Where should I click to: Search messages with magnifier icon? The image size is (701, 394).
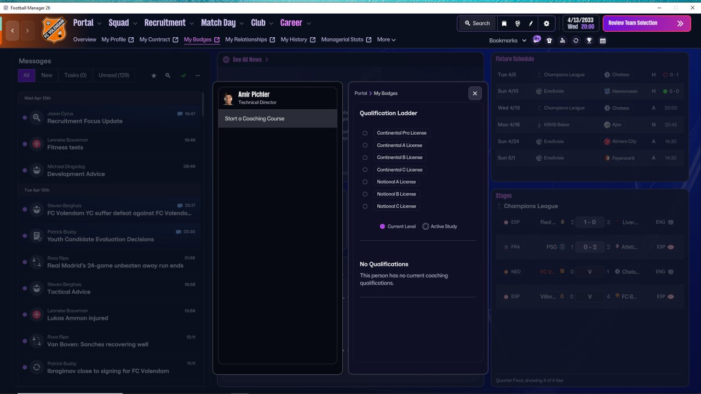[x=168, y=76]
